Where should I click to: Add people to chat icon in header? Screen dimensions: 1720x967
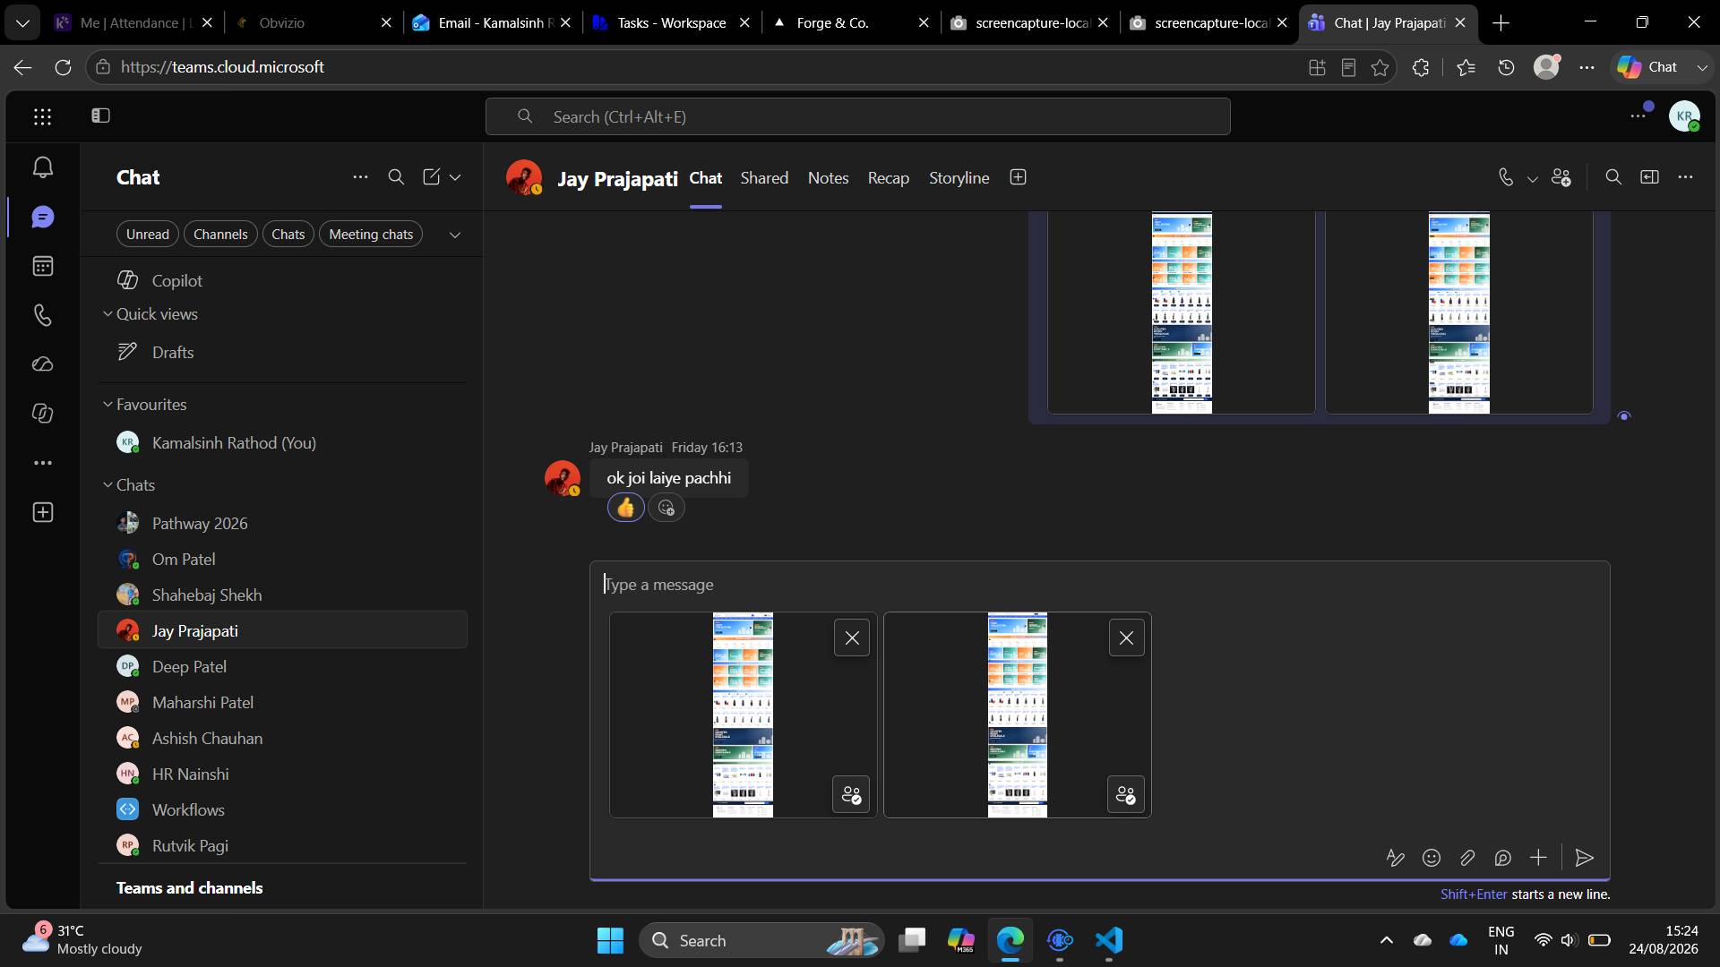pyautogui.click(x=1561, y=177)
